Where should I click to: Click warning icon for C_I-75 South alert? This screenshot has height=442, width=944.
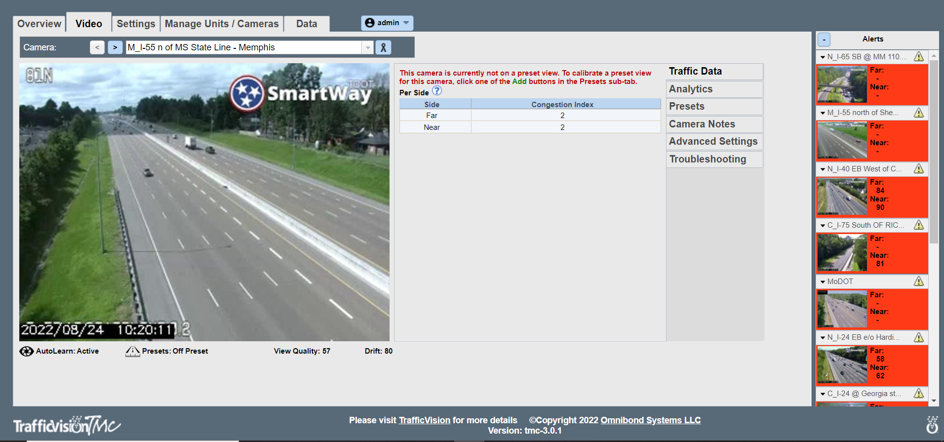point(919,225)
